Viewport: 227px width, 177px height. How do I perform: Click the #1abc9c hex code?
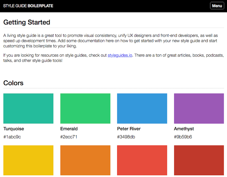point(12,137)
